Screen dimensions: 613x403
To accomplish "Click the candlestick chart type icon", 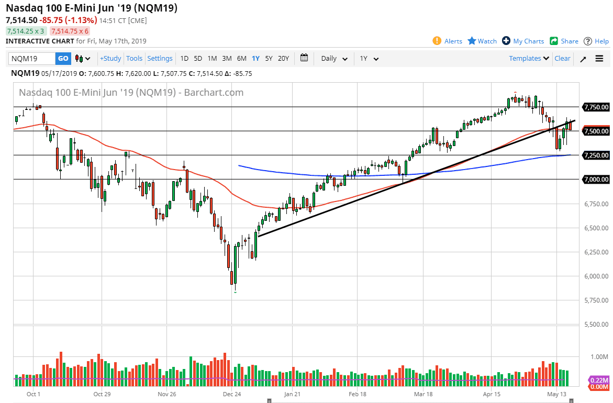I will (x=77, y=59).
